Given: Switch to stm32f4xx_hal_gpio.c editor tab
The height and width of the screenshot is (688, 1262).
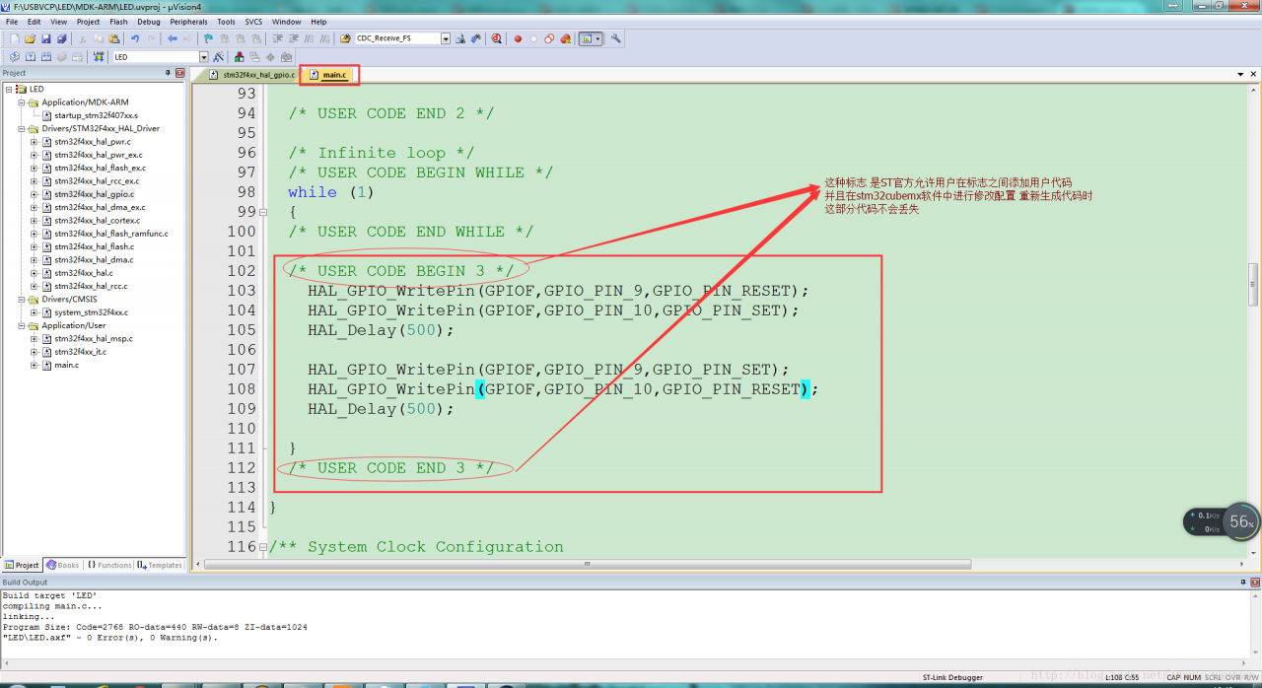Looking at the screenshot, I should coord(250,75).
